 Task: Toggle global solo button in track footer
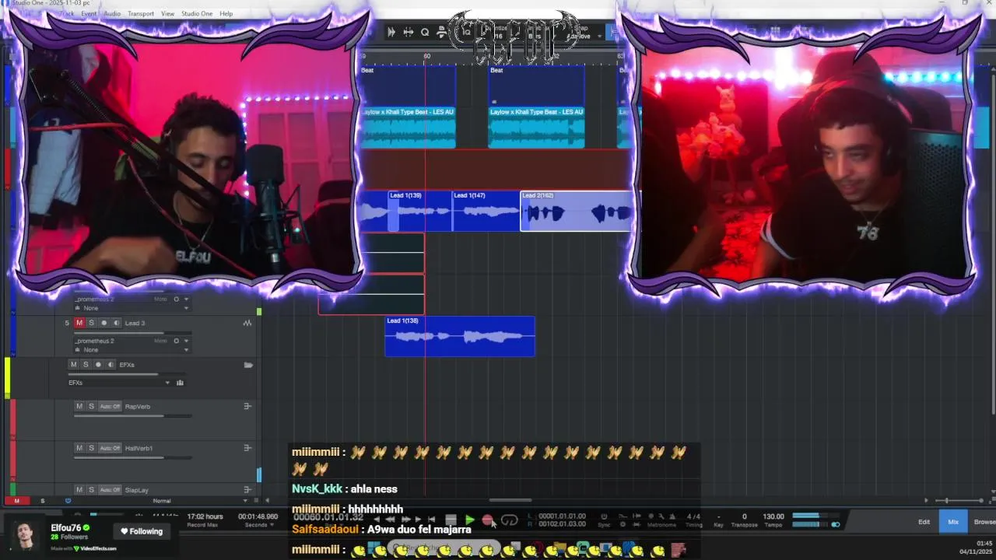click(42, 501)
